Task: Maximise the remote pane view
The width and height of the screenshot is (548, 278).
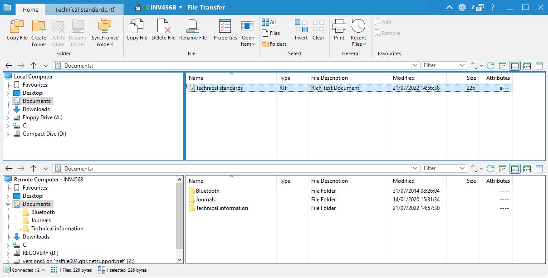Action: click(x=539, y=169)
